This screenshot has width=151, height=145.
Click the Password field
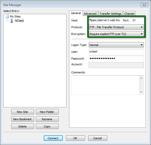[116, 58]
